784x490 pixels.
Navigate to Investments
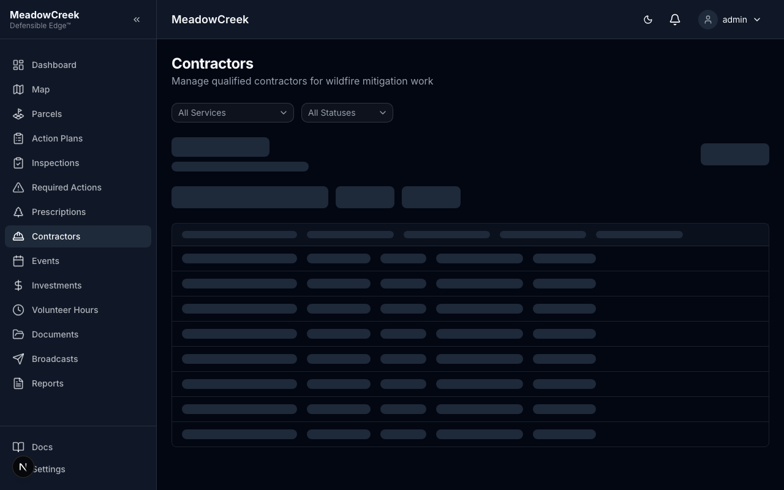tap(78, 285)
